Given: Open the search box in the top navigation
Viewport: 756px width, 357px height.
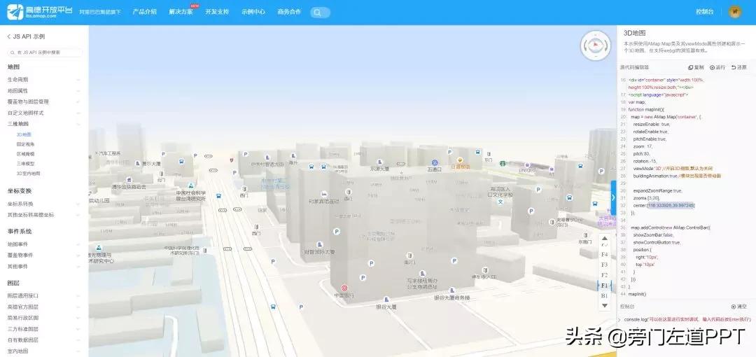Looking at the screenshot, I should 320,13.
